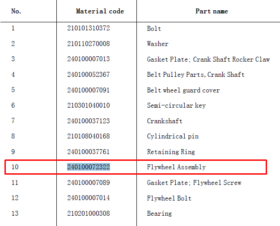
Task: Select the Flywheel Assembly part name
Action: point(176,167)
